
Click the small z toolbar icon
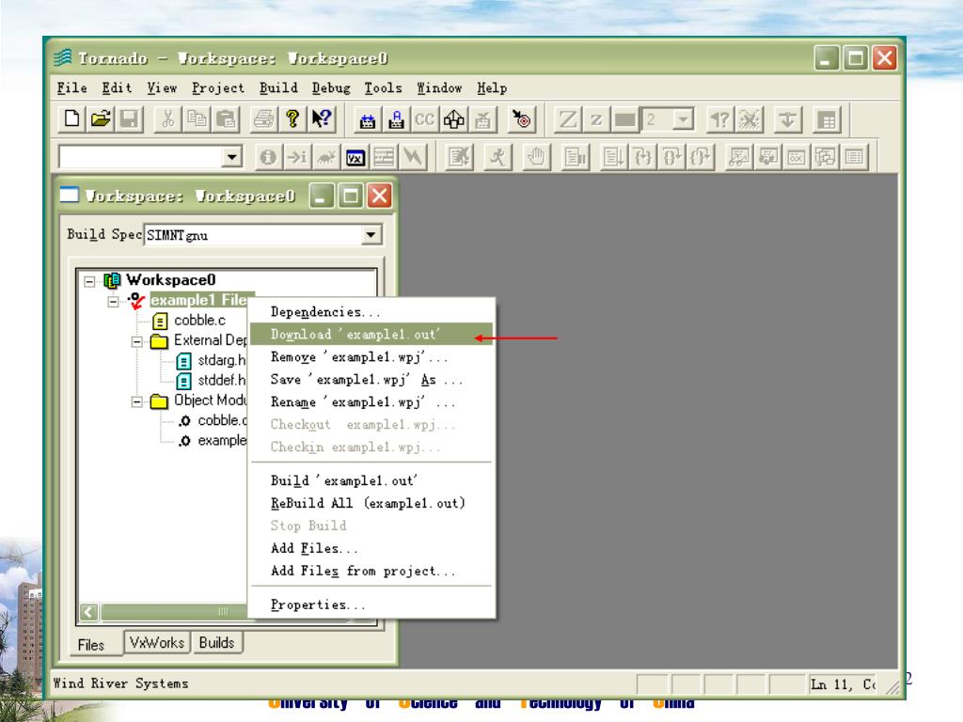pos(595,119)
